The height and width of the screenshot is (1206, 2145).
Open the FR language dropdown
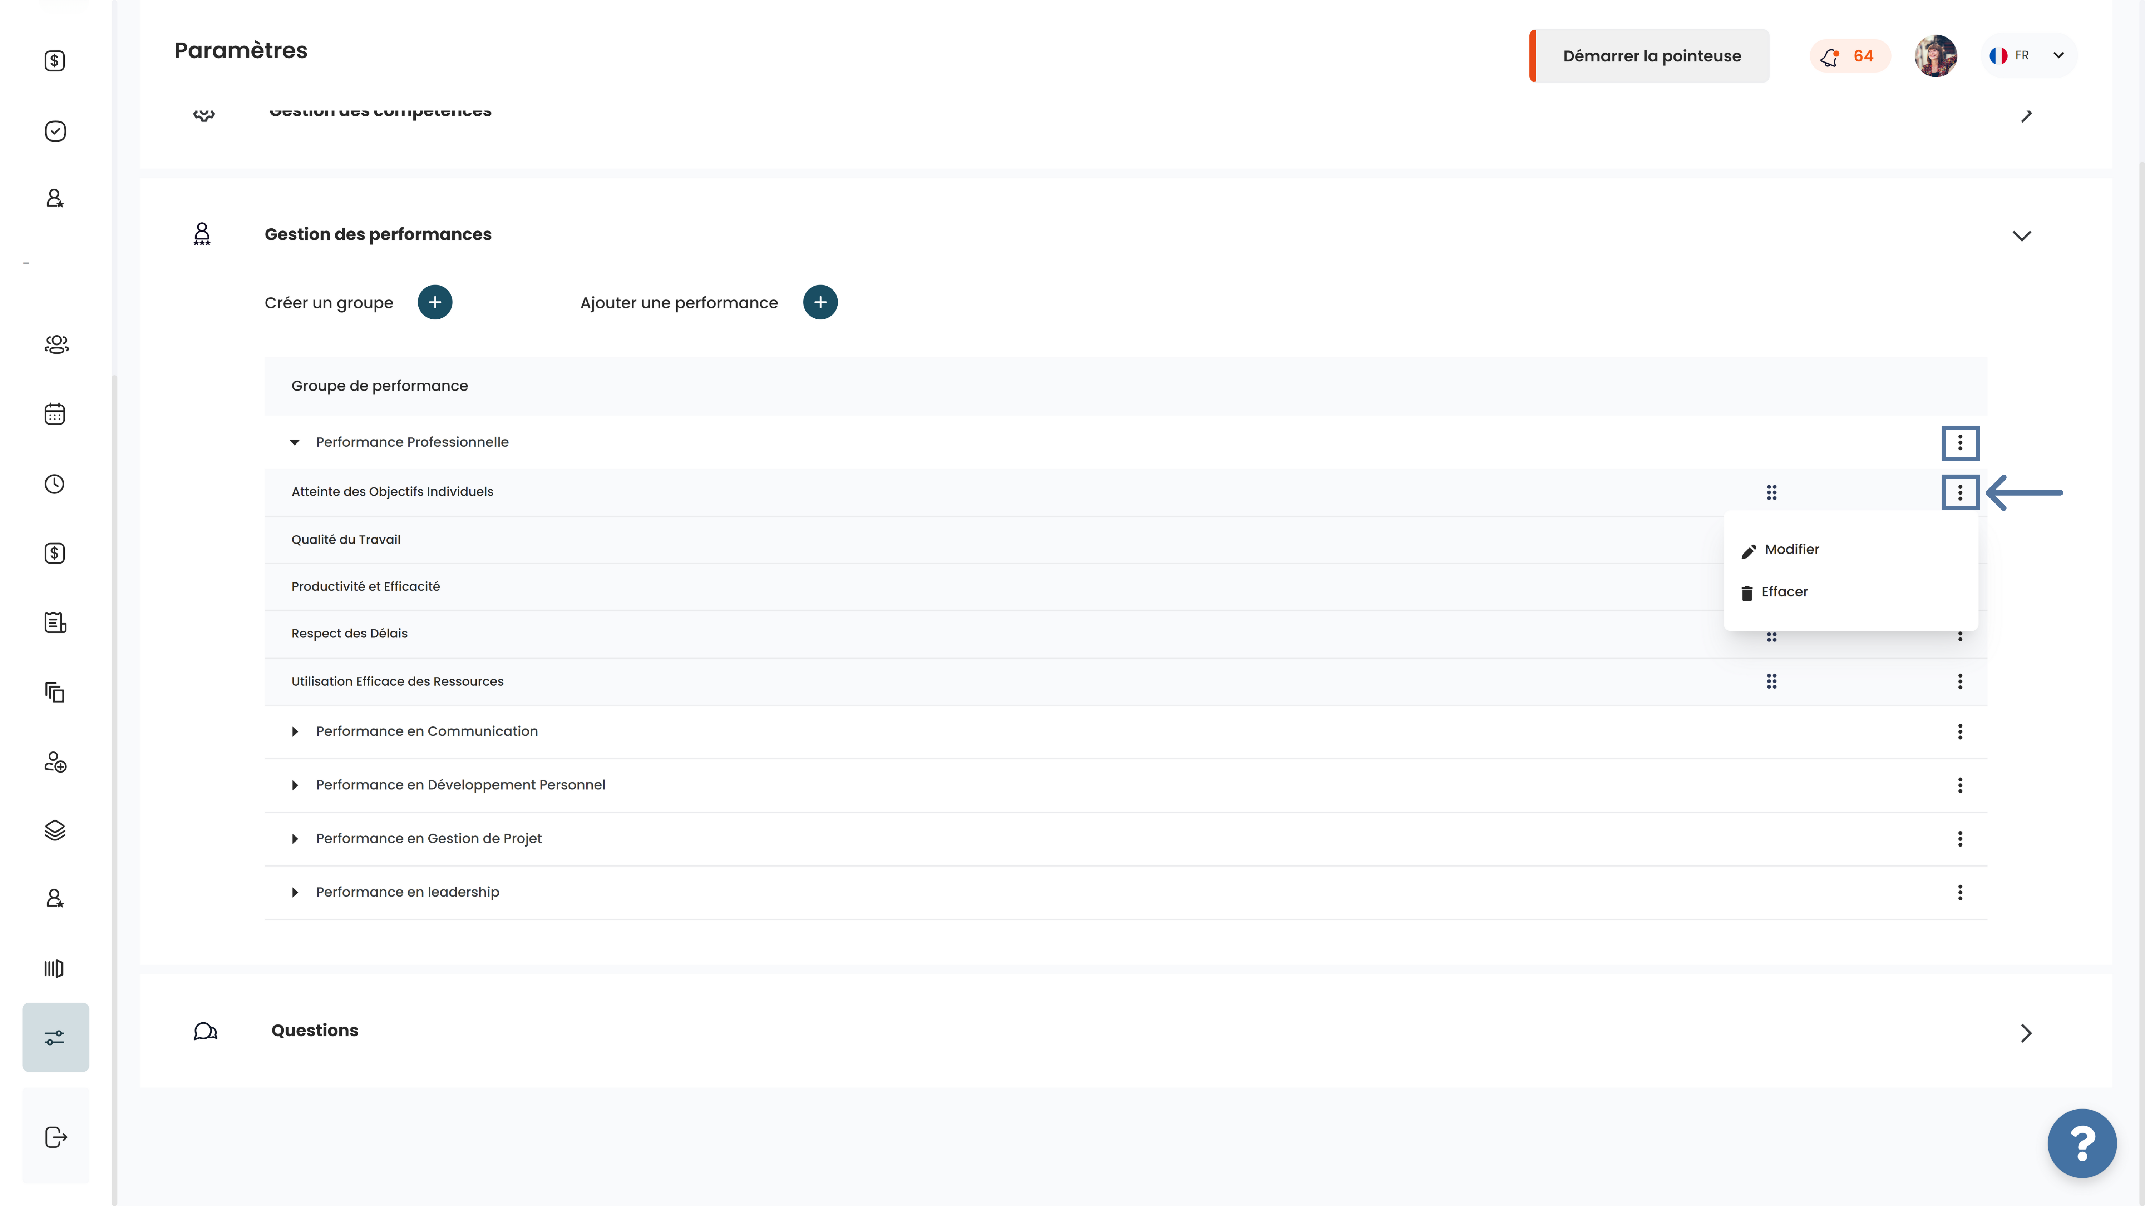2028,56
